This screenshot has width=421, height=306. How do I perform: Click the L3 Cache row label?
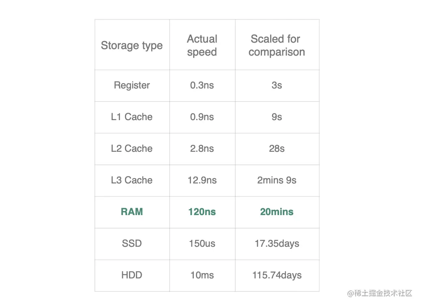(132, 180)
